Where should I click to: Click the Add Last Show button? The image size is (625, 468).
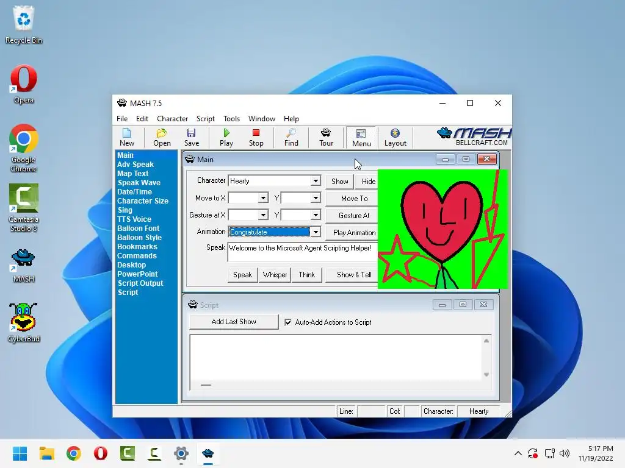pyautogui.click(x=234, y=322)
